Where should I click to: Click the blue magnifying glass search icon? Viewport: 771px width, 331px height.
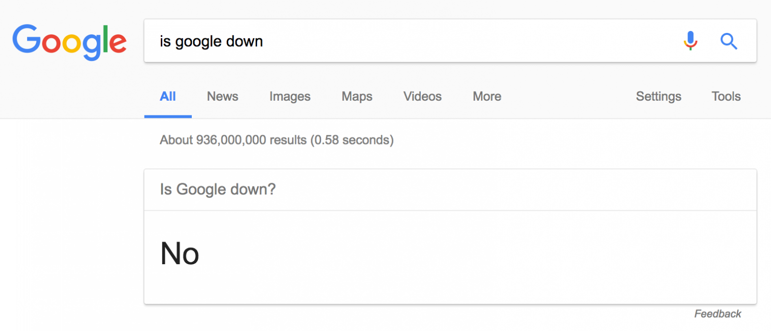729,41
